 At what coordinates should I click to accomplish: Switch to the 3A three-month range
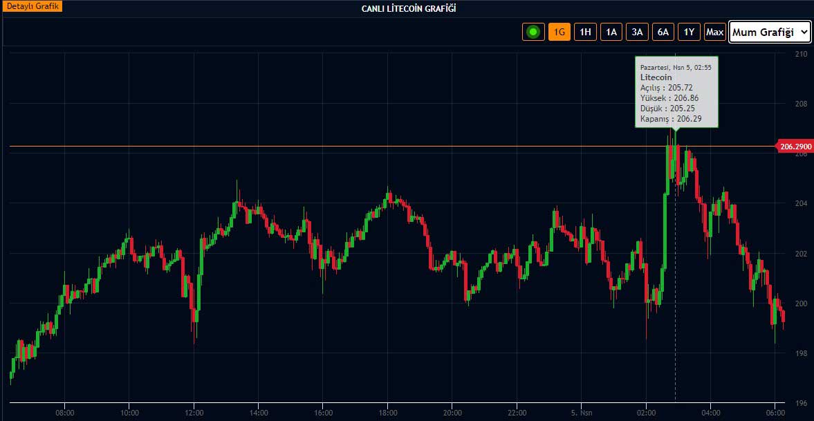click(x=637, y=32)
